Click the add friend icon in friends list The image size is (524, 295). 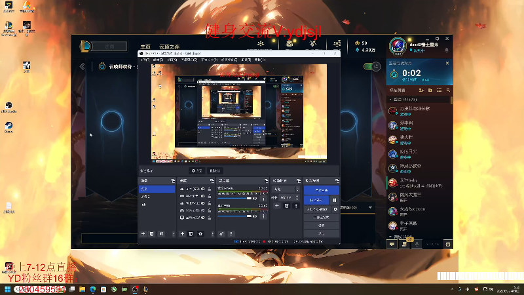pyautogui.click(x=421, y=90)
